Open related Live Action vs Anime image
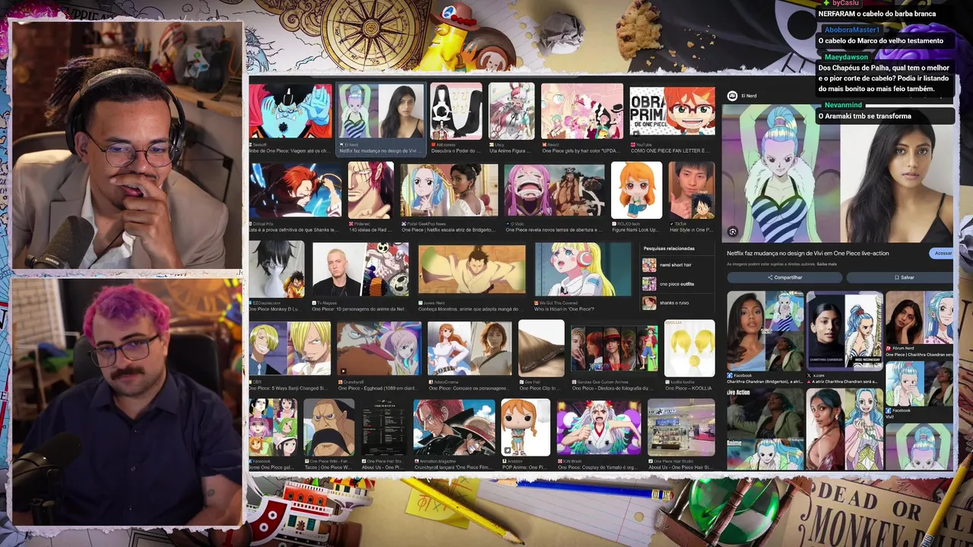Viewport: 973px width, 547px height. click(765, 429)
